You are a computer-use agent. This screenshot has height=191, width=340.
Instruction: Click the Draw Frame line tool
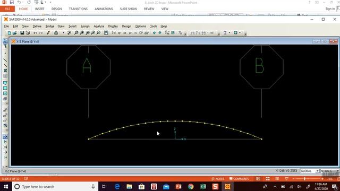click(x=5, y=60)
